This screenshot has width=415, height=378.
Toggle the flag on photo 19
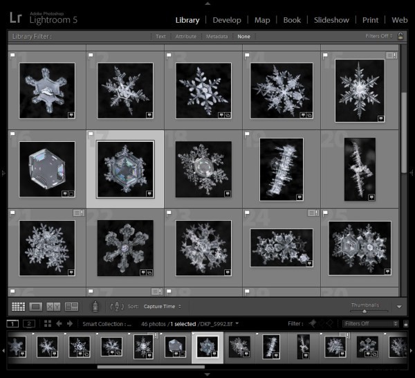tap(247, 134)
